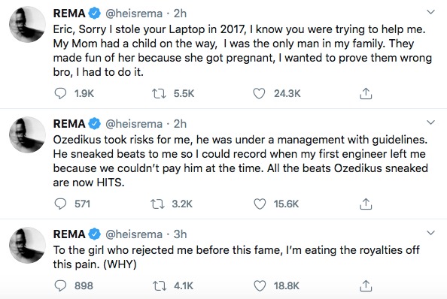Reply to the Ozedikus tweet
This screenshot has width=447, height=299.
(x=60, y=204)
